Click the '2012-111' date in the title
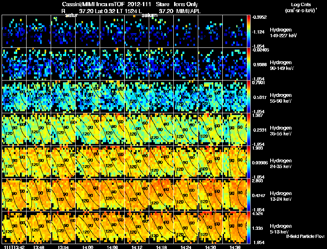Image resolution: width=327 pixels, height=249 pixels. pos(139,4)
